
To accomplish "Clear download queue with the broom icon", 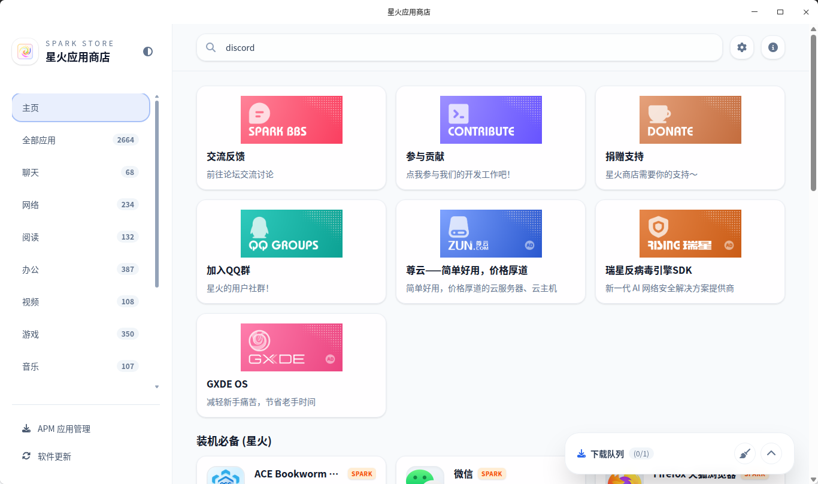I will point(744,453).
